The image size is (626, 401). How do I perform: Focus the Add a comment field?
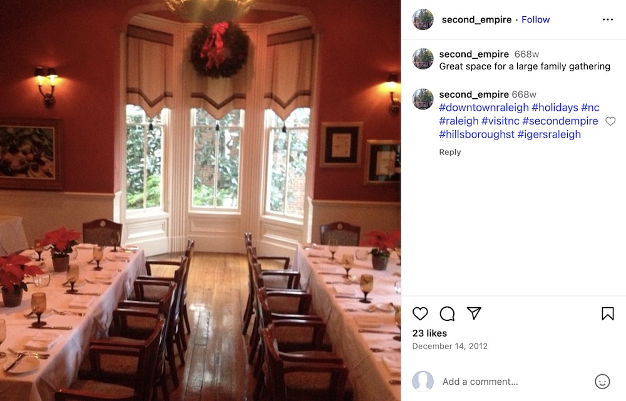coord(515,382)
